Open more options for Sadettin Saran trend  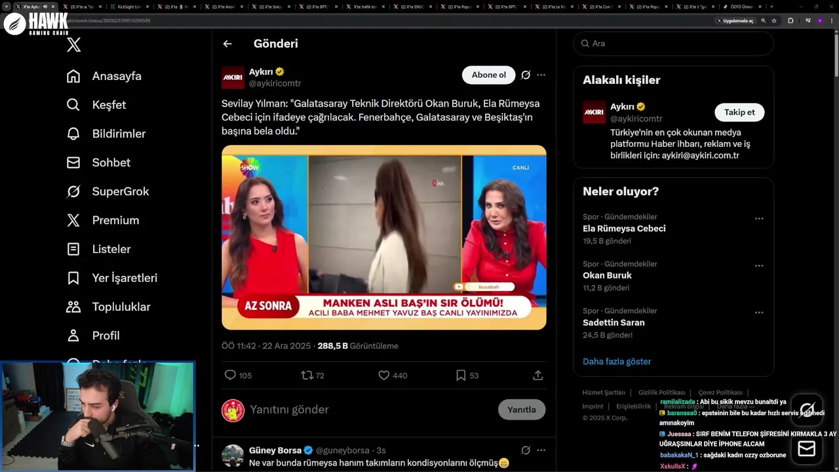tap(759, 313)
